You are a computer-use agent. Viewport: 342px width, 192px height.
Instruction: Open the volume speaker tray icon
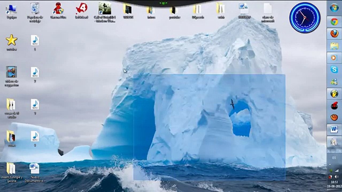(336, 177)
